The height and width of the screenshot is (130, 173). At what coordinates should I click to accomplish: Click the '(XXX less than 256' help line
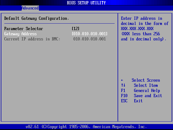click(x=141, y=34)
